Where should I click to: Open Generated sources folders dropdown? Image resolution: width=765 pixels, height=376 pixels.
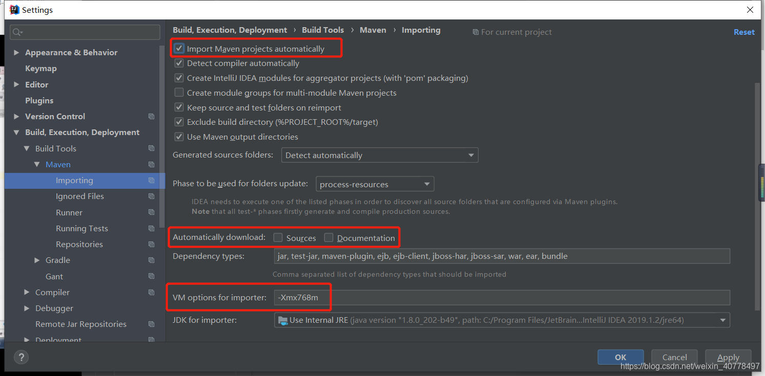click(x=380, y=155)
